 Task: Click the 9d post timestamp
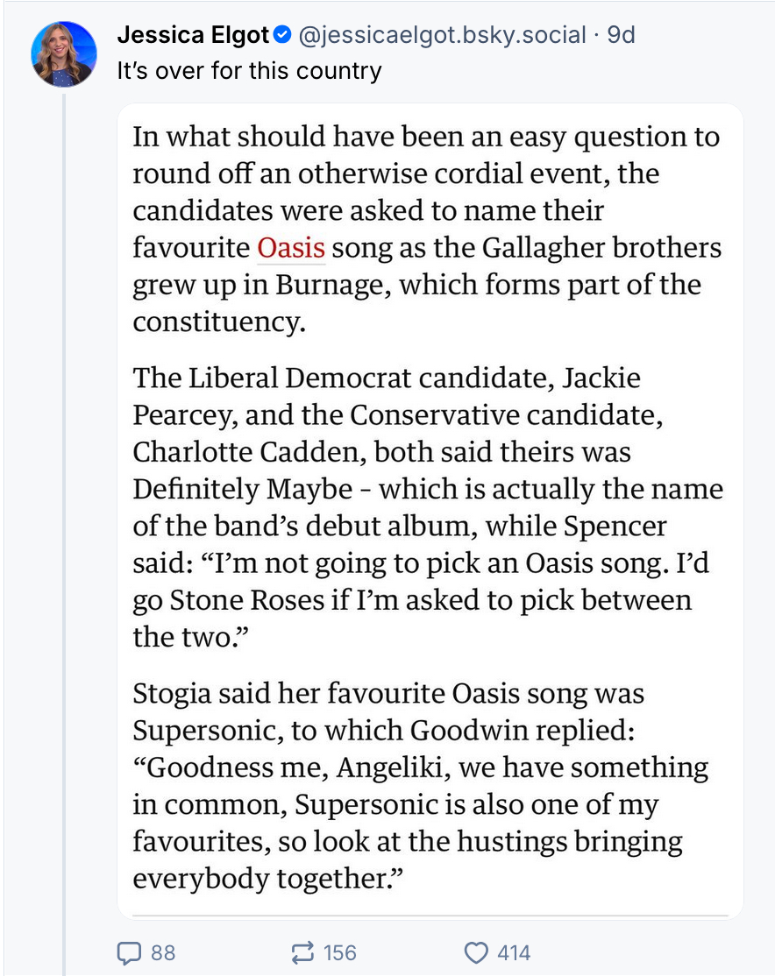click(622, 35)
